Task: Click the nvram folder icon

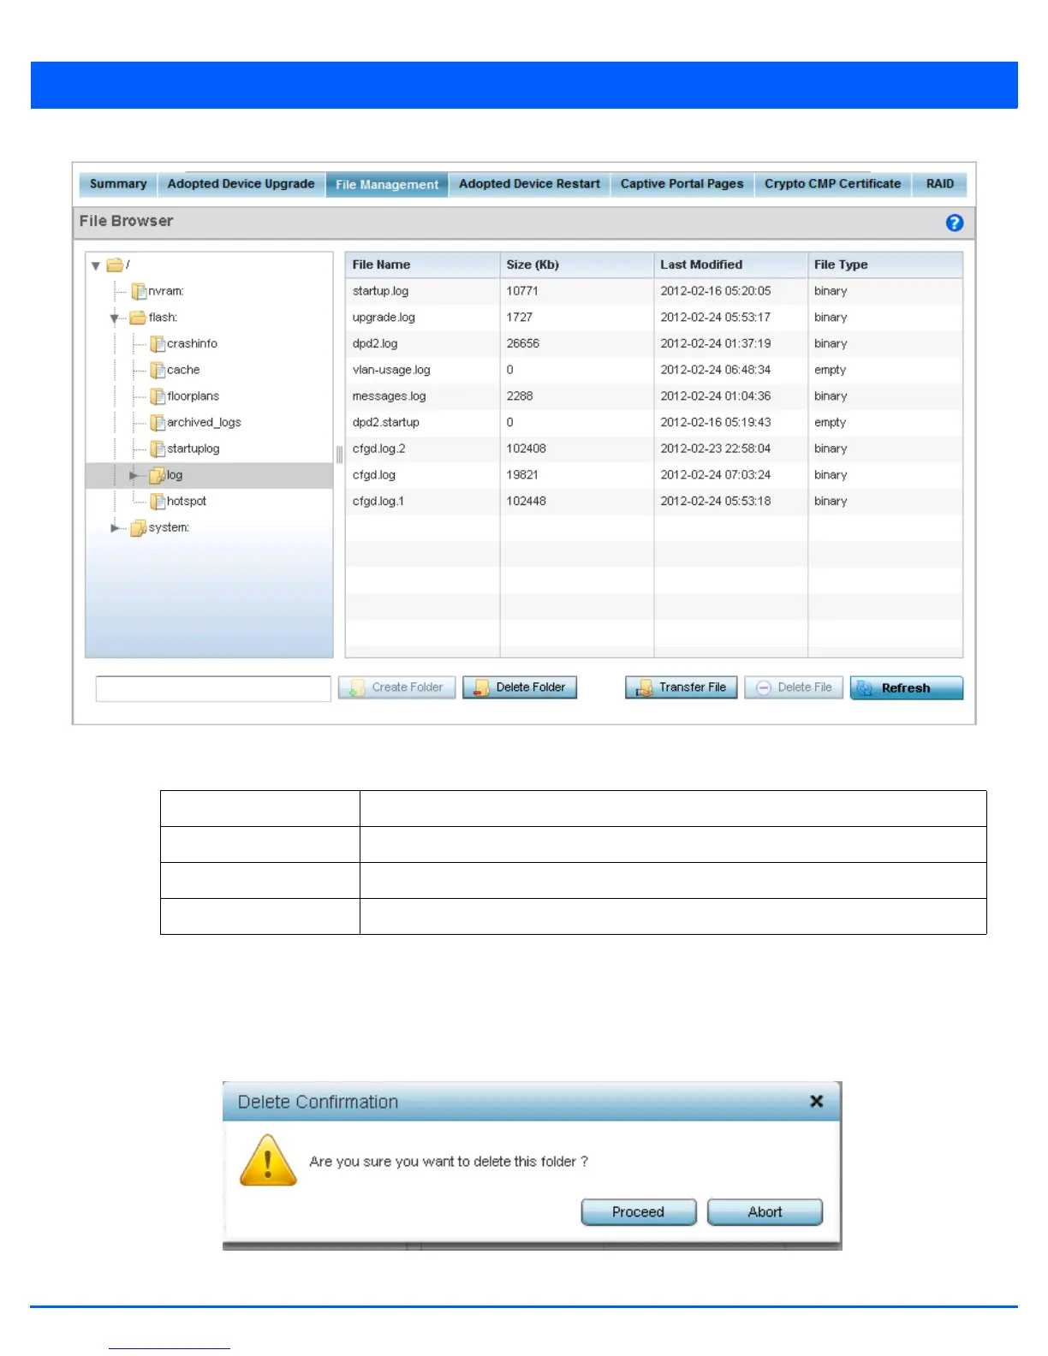Action: [x=139, y=292]
